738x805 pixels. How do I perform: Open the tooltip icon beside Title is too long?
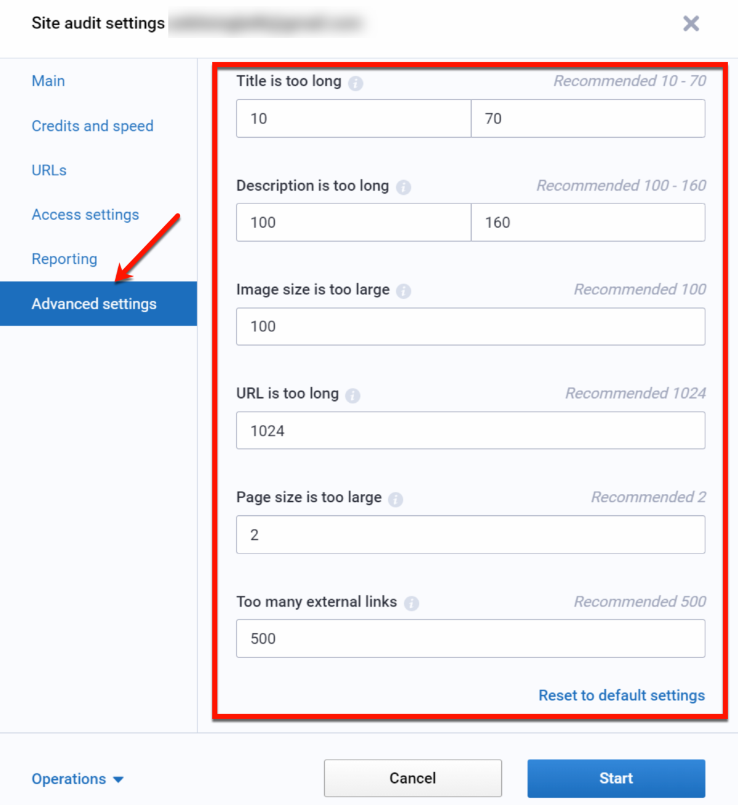355,82
